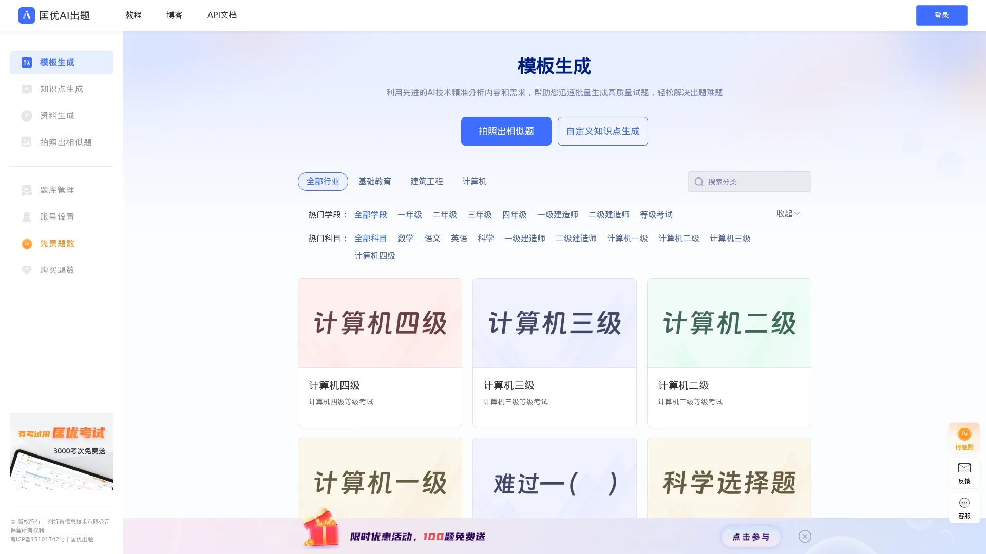Filter by 二年级 grade
This screenshot has height=554, width=986.
pyautogui.click(x=445, y=215)
